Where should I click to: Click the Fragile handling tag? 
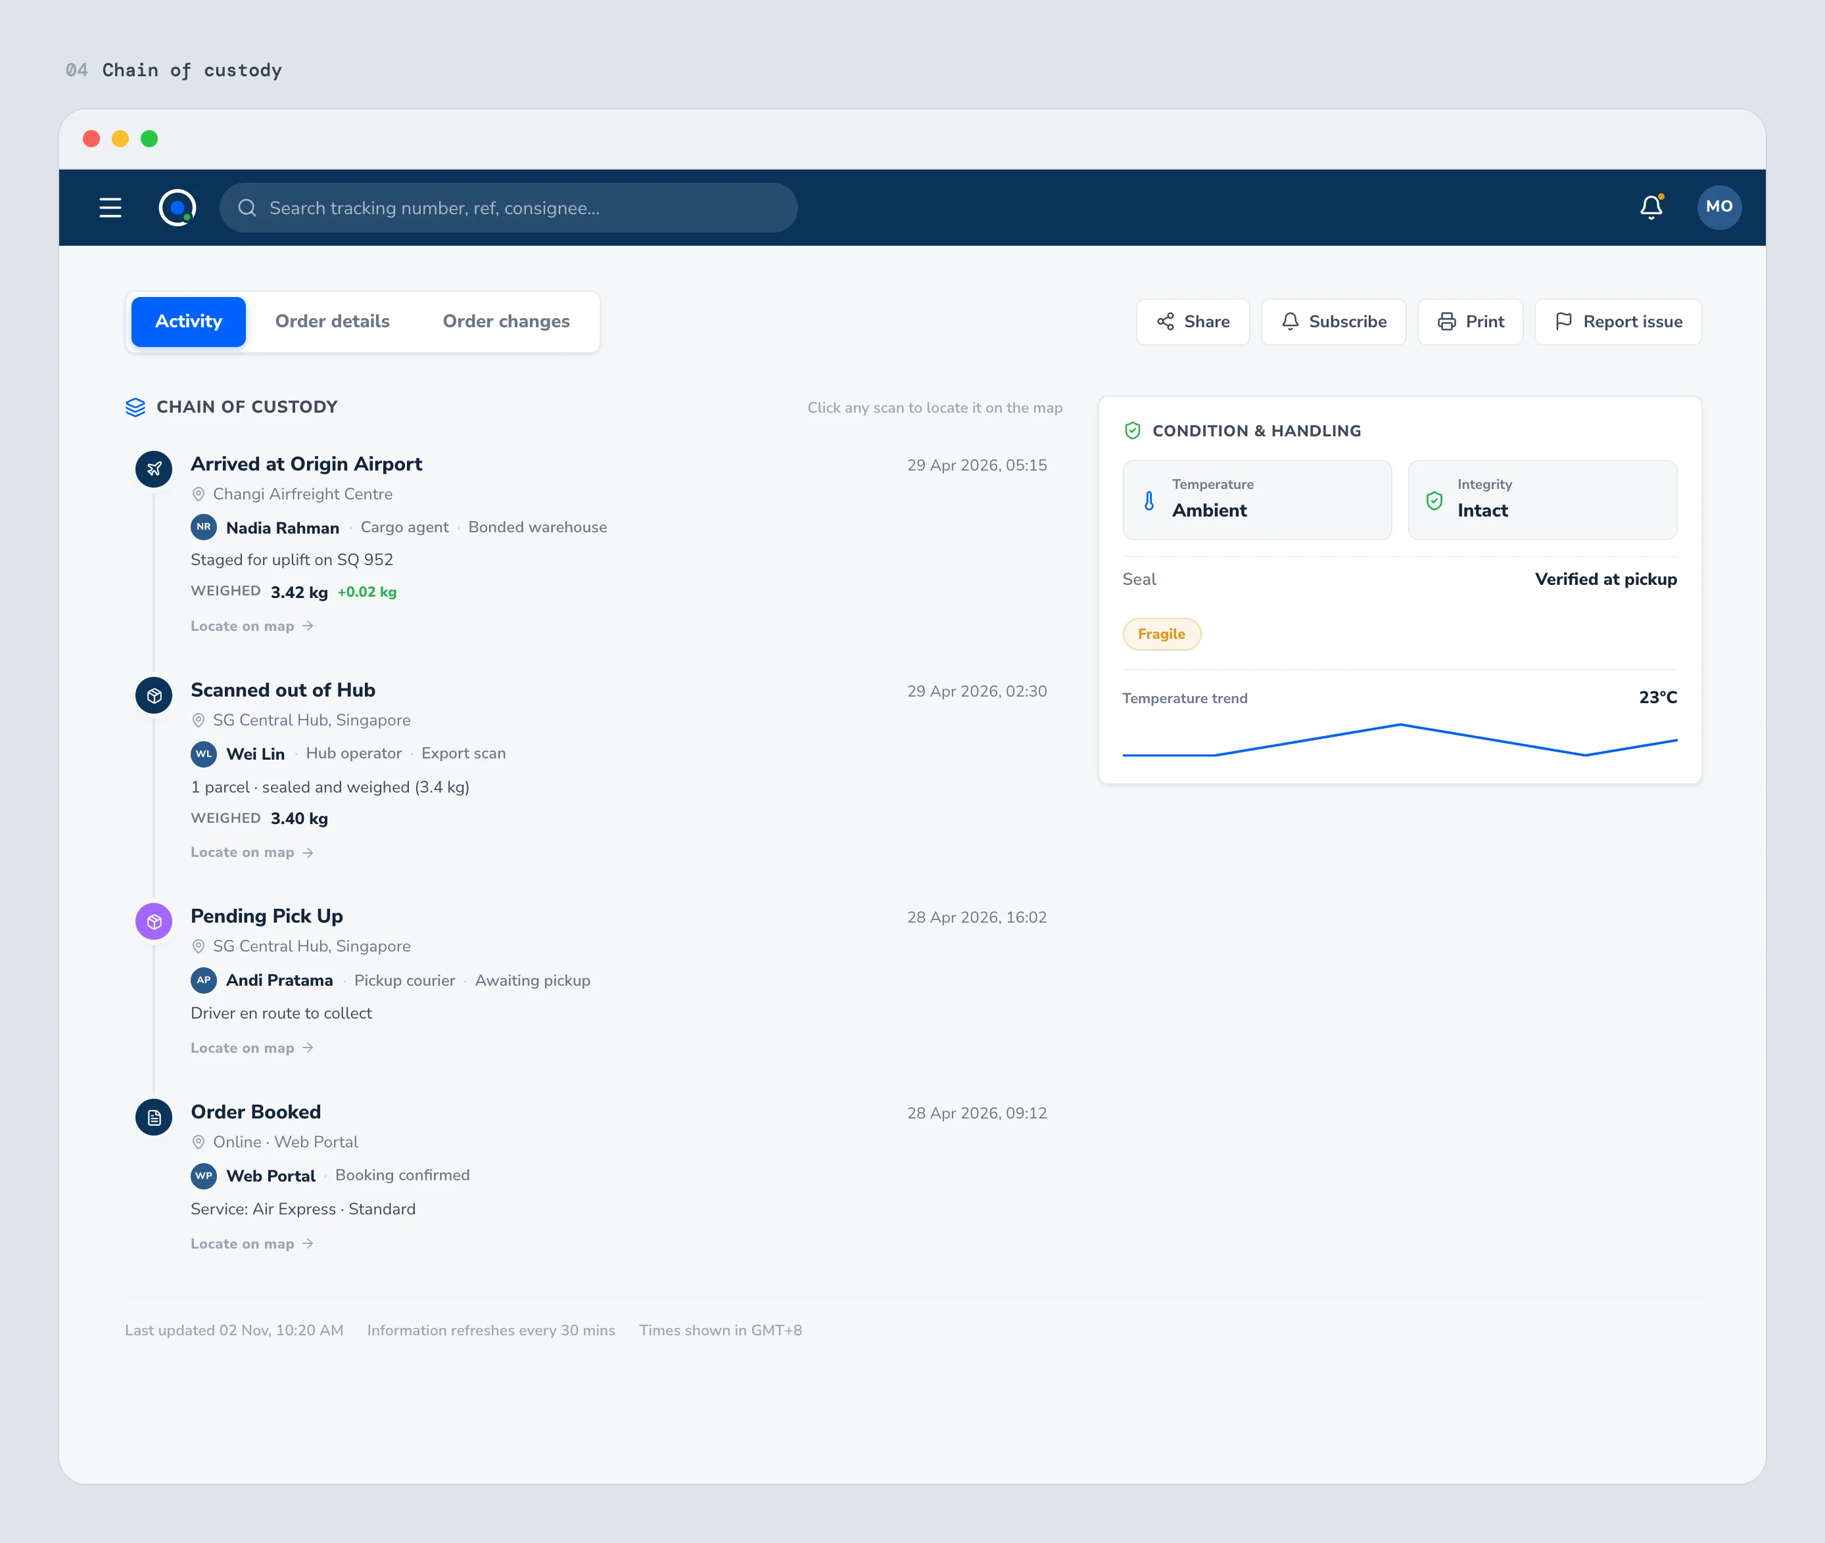[x=1161, y=634]
